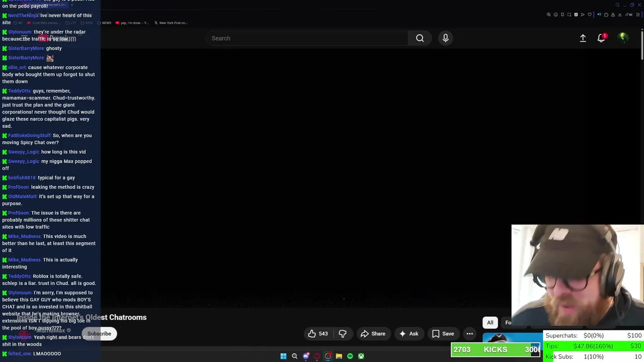
Task: Open the New York Post bookmark
Action: pos(171,23)
